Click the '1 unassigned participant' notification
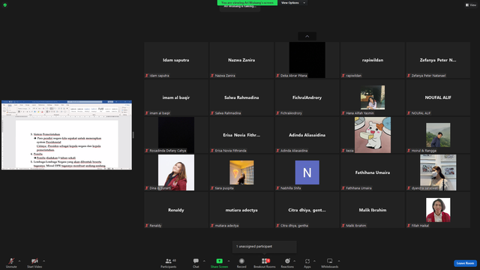The height and width of the screenshot is (270, 480). (265, 247)
